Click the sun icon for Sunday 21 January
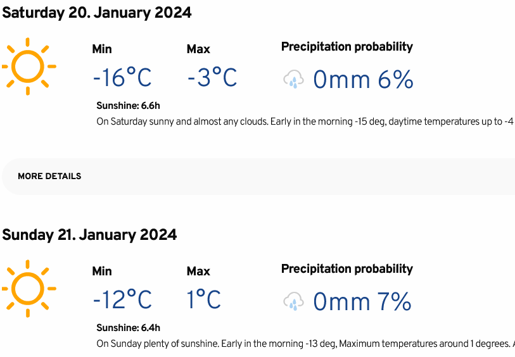Viewport: 515px width, 357px height. click(x=29, y=289)
